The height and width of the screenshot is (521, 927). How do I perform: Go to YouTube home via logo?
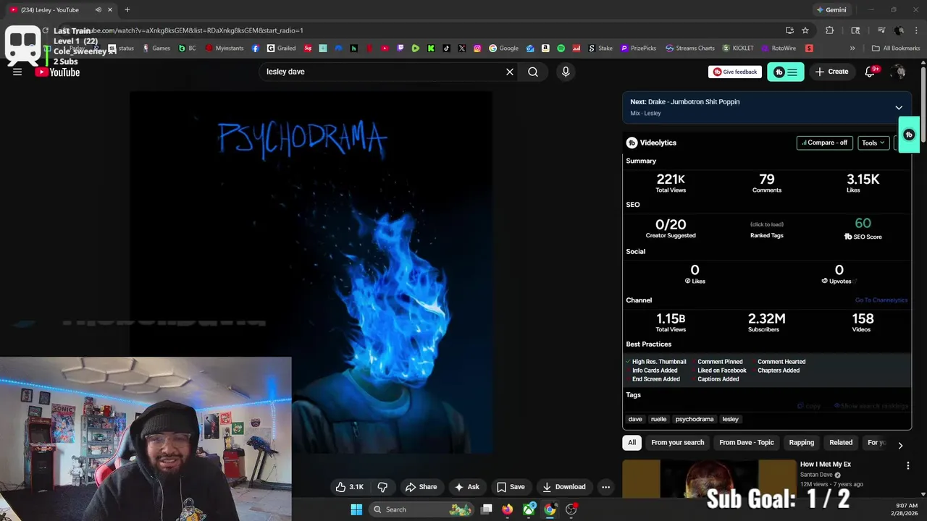(57, 72)
